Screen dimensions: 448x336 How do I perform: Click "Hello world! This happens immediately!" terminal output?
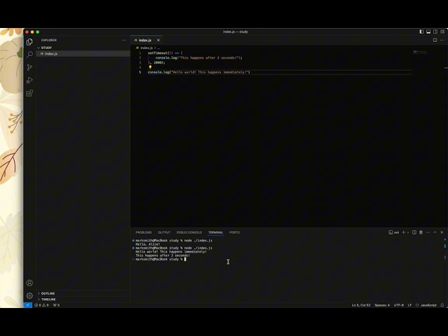pos(171,252)
